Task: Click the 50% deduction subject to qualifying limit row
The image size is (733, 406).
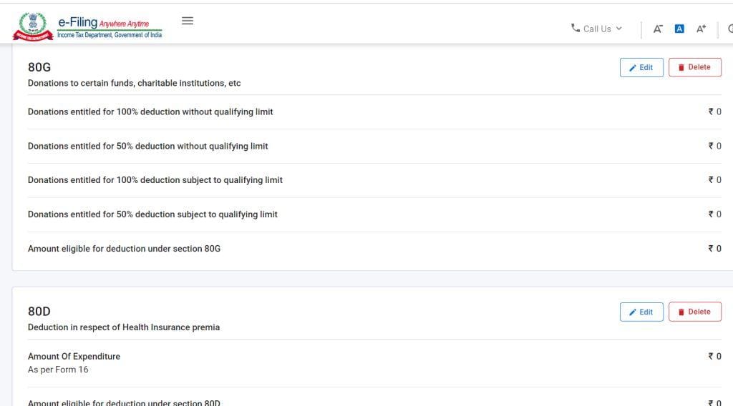Action: click(x=152, y=214)
